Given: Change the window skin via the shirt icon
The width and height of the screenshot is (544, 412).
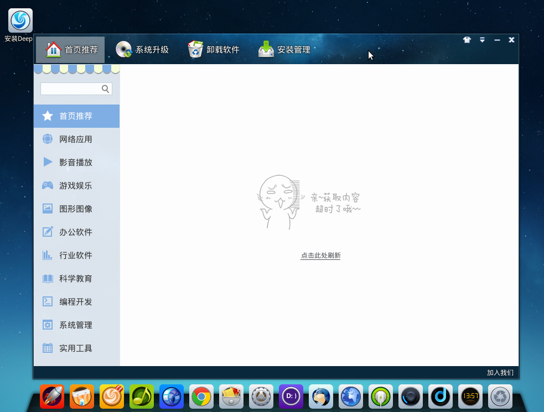Looking at the screenshot, I should click(x=467, y=40).
